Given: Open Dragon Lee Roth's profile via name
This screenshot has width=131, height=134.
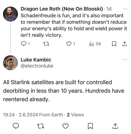Looking at the screenshot, I should coord(62,9).
